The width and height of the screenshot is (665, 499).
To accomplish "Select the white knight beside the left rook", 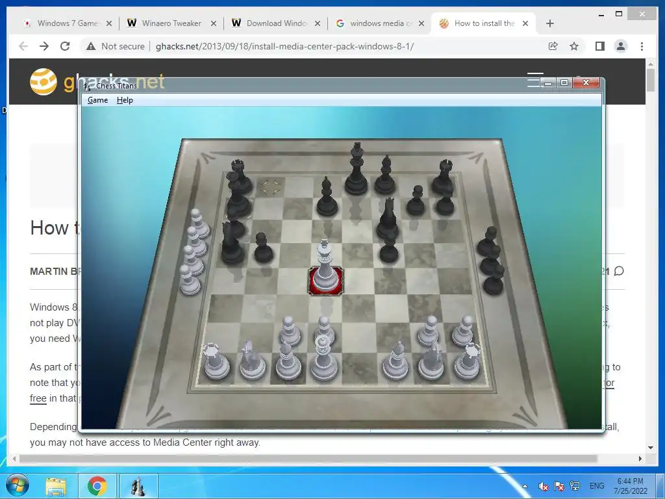I will pos(253,360).
